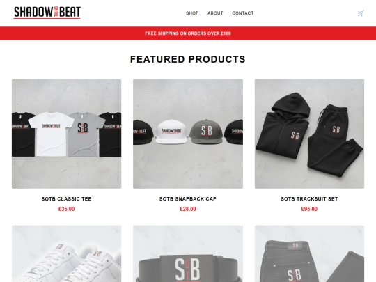
Task: Select the £28.00 price under Snapback Cap
Action: [188, 209]
